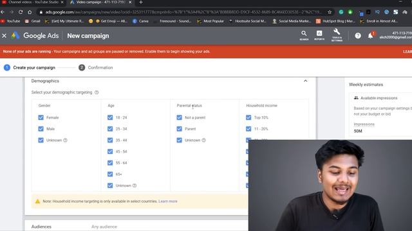This screenshot has height=231, width=412.
Task: Click the Impressions label in Weekly estimates
Action: point(364,124)
